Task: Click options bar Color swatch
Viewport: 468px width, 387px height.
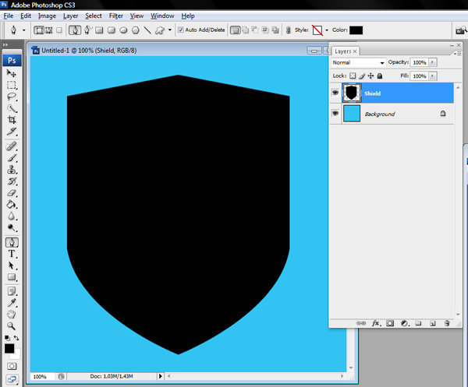Action: pos(356,30)
